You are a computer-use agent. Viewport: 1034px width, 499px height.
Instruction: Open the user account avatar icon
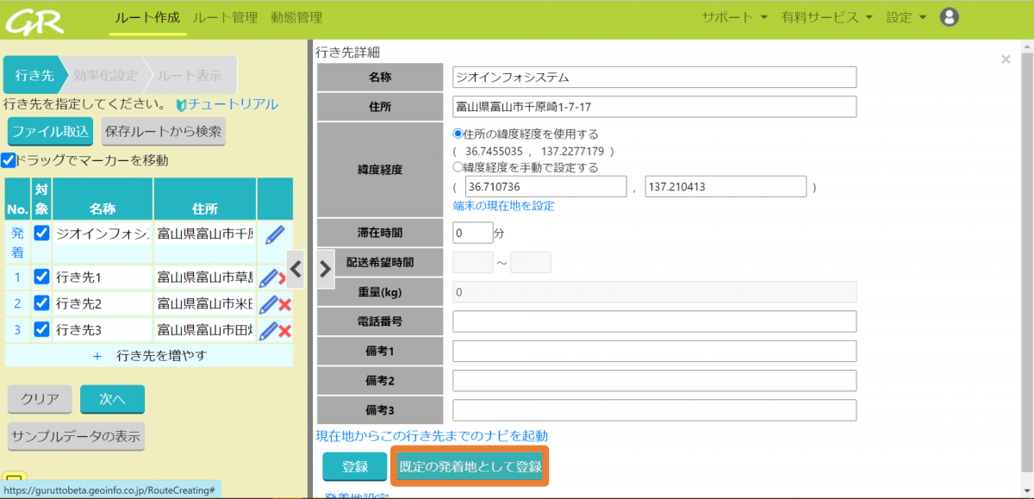[x=949, y=17]
